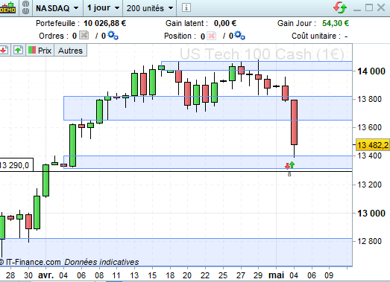This screenshot has width=390, height=282.
Task: Click the Prix button
Action: click(40, 50)
